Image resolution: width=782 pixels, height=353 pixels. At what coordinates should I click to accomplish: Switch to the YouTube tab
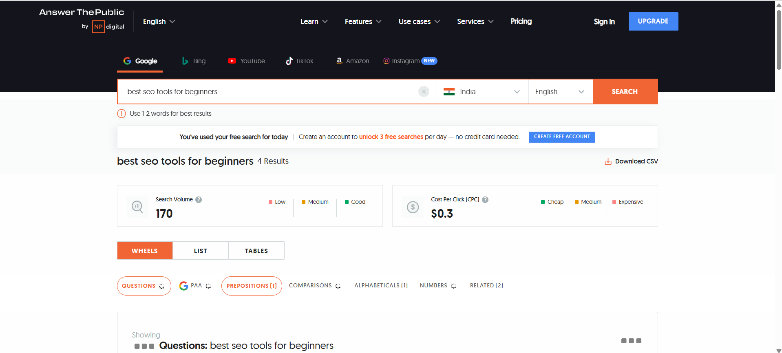(247, 61)
